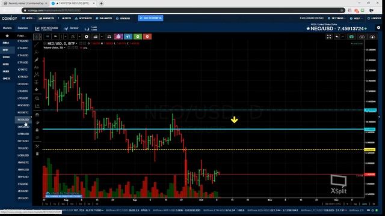Click the browser address bar
Viewport: 385px width, 216px height.
[x=183, y=10]
